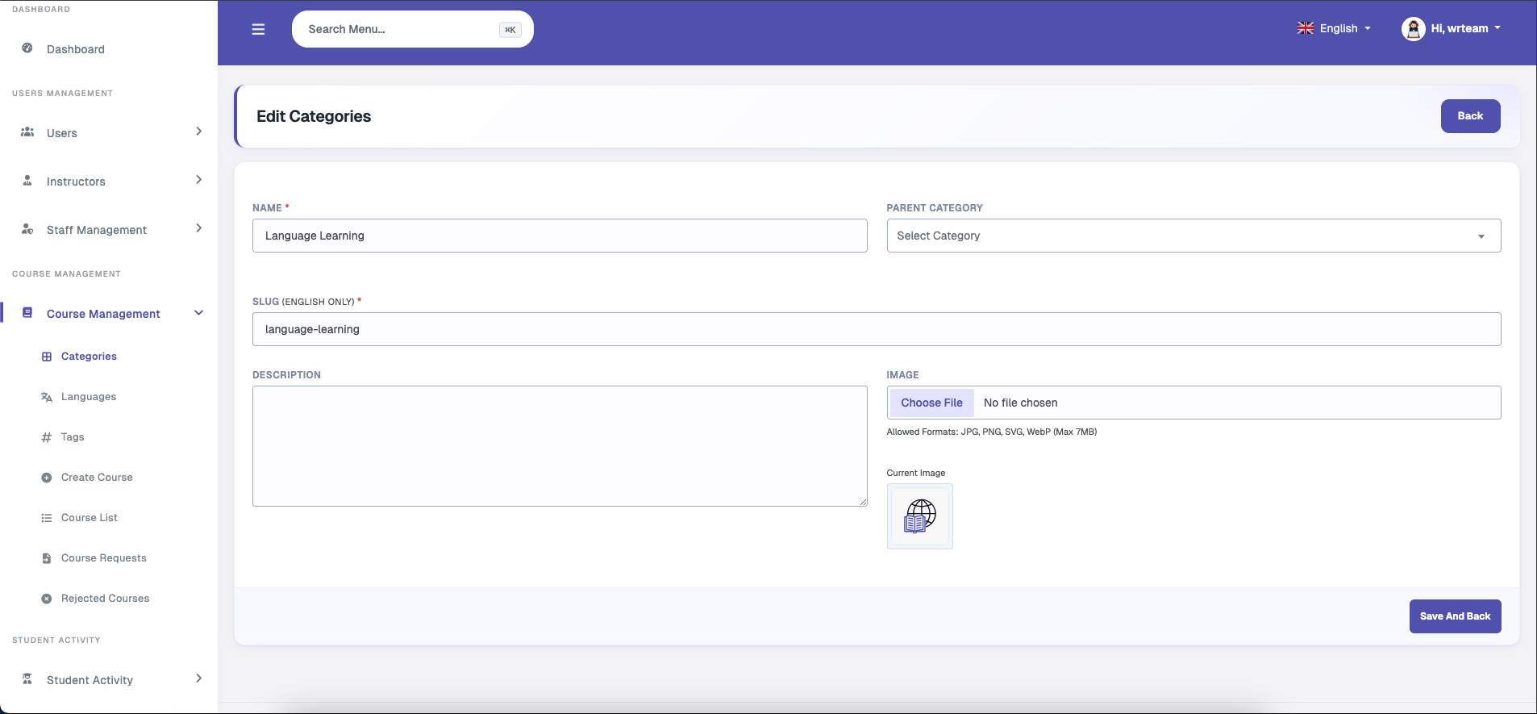Click the Current Image label
The image size is (1537, 714).
click(x=916, y=473)
